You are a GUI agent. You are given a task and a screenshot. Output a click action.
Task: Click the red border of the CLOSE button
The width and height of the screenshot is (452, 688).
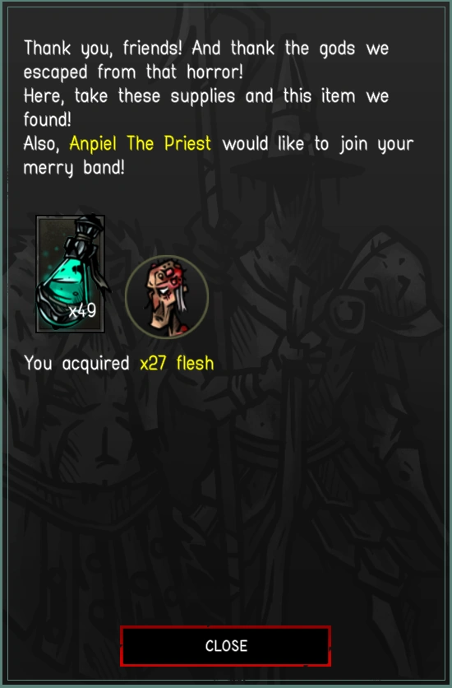click(225, 627)
